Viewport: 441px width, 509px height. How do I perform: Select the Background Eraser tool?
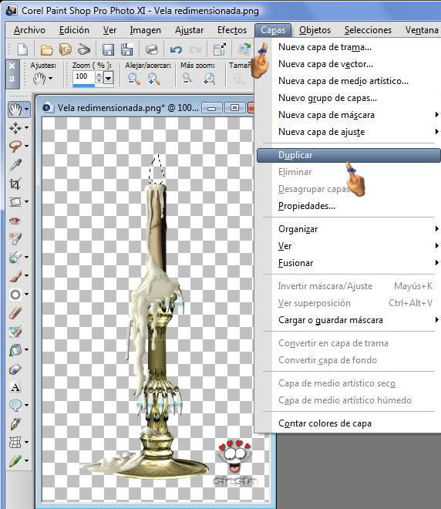point(15,332)
